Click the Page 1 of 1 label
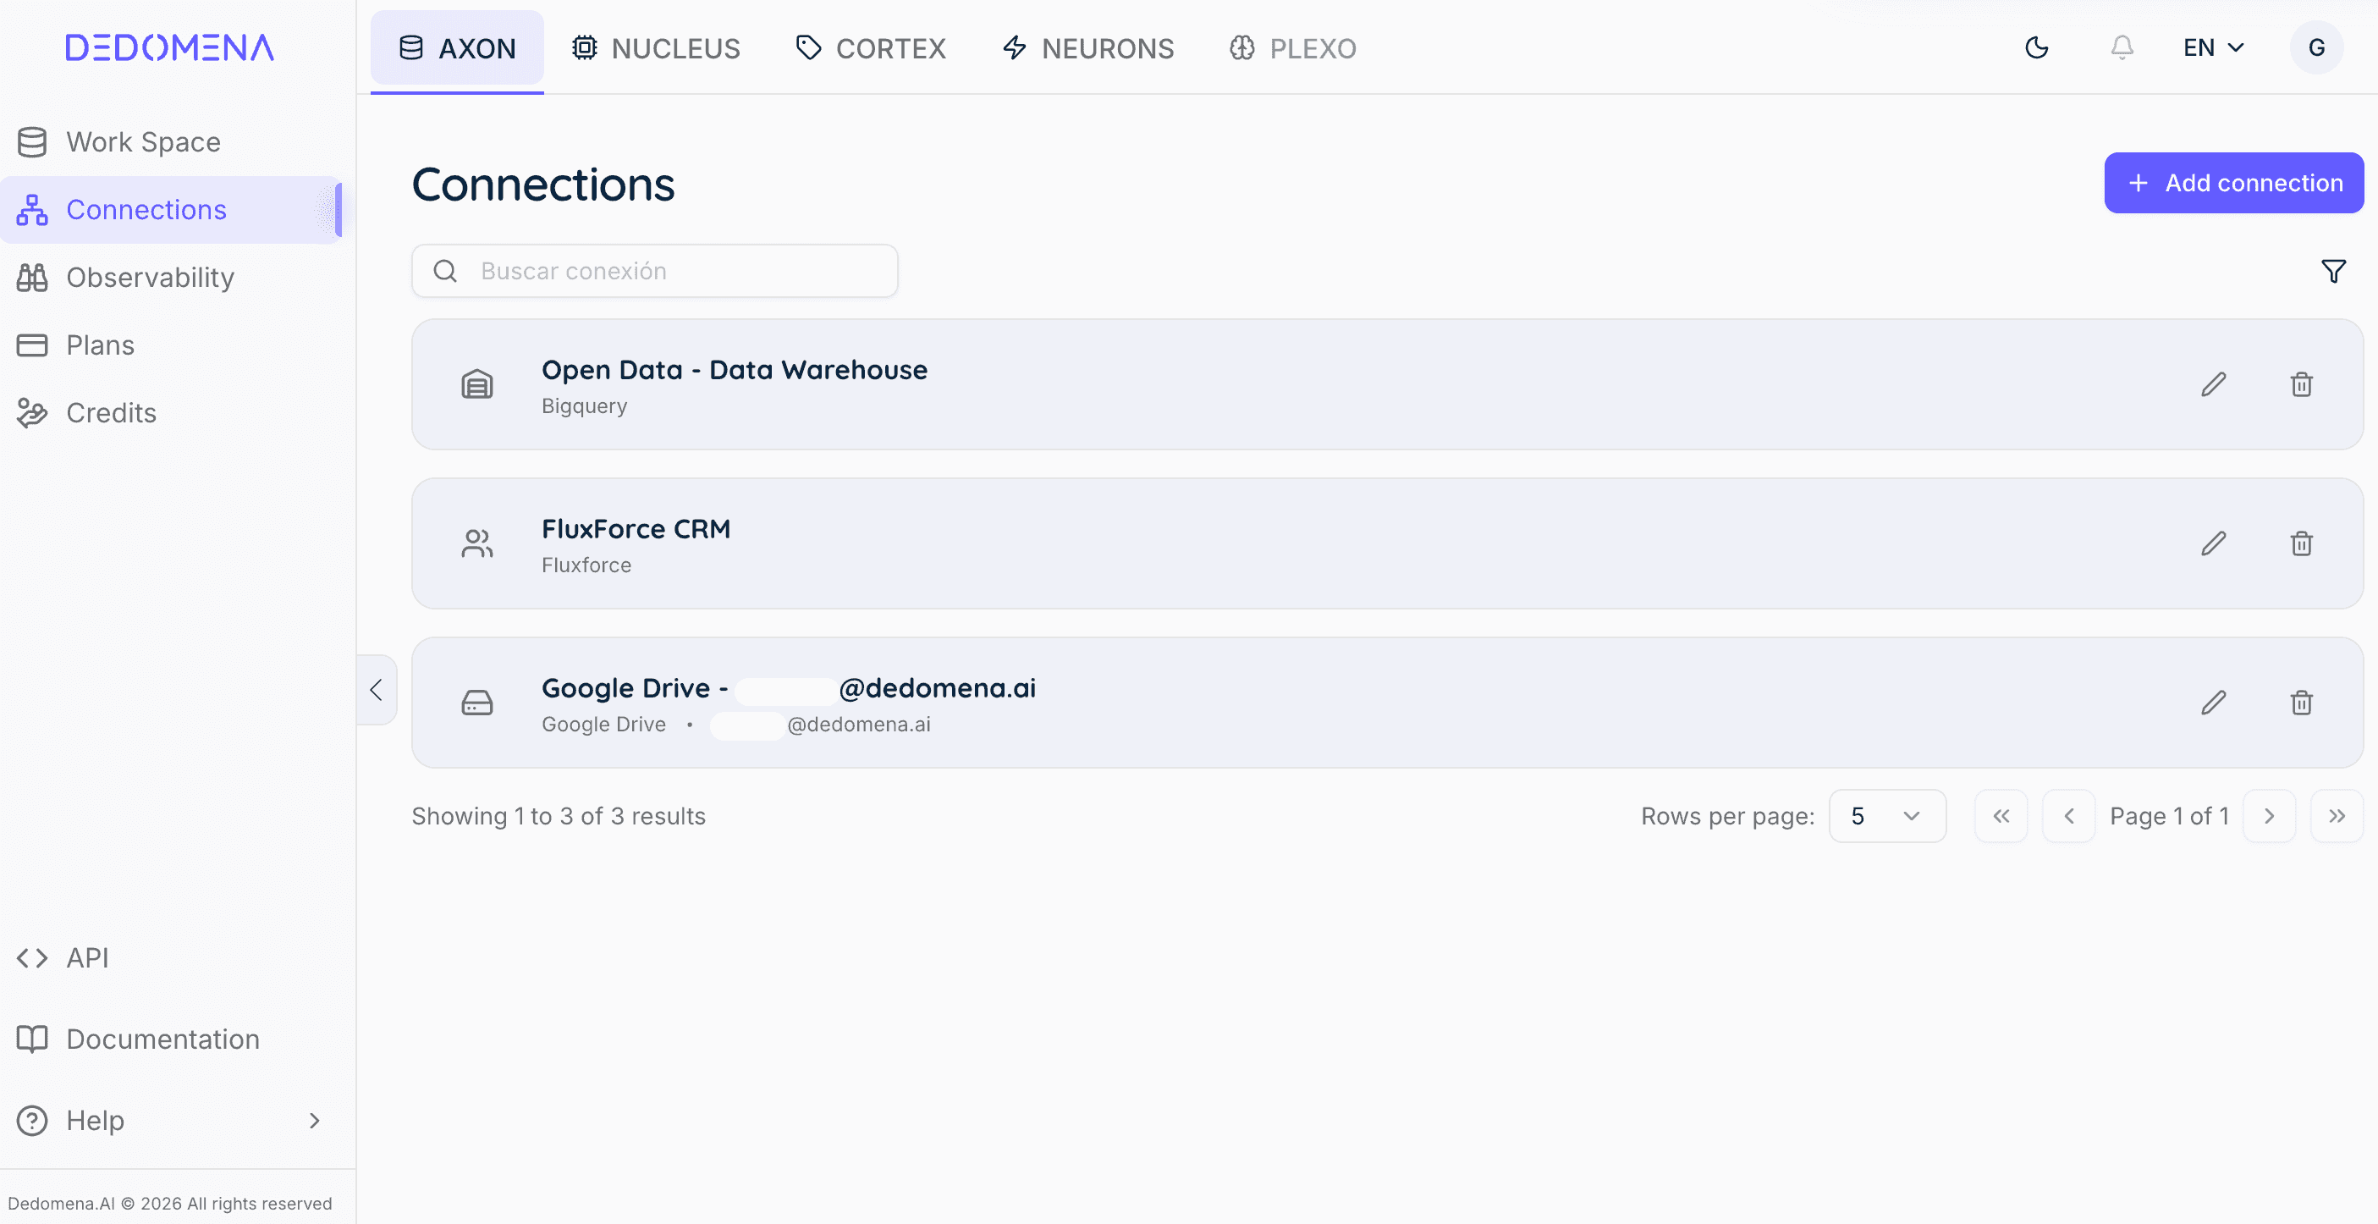This screenshot has height=1224, width=2378. (x=2169, y=816)
